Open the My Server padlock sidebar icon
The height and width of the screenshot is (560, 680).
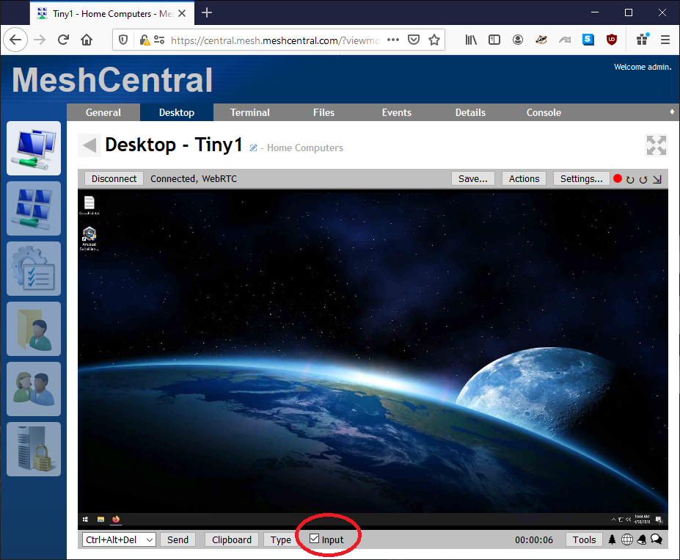[x=34, y=449]
